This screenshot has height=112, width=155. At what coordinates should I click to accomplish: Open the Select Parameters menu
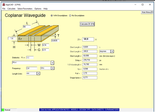tap(25, 9)
